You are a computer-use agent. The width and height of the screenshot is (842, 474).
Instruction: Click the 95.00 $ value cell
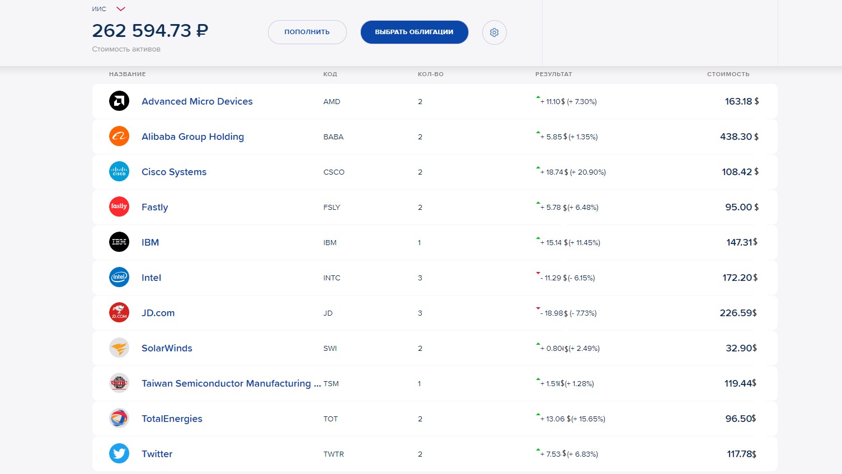click(x=742, y=207)
